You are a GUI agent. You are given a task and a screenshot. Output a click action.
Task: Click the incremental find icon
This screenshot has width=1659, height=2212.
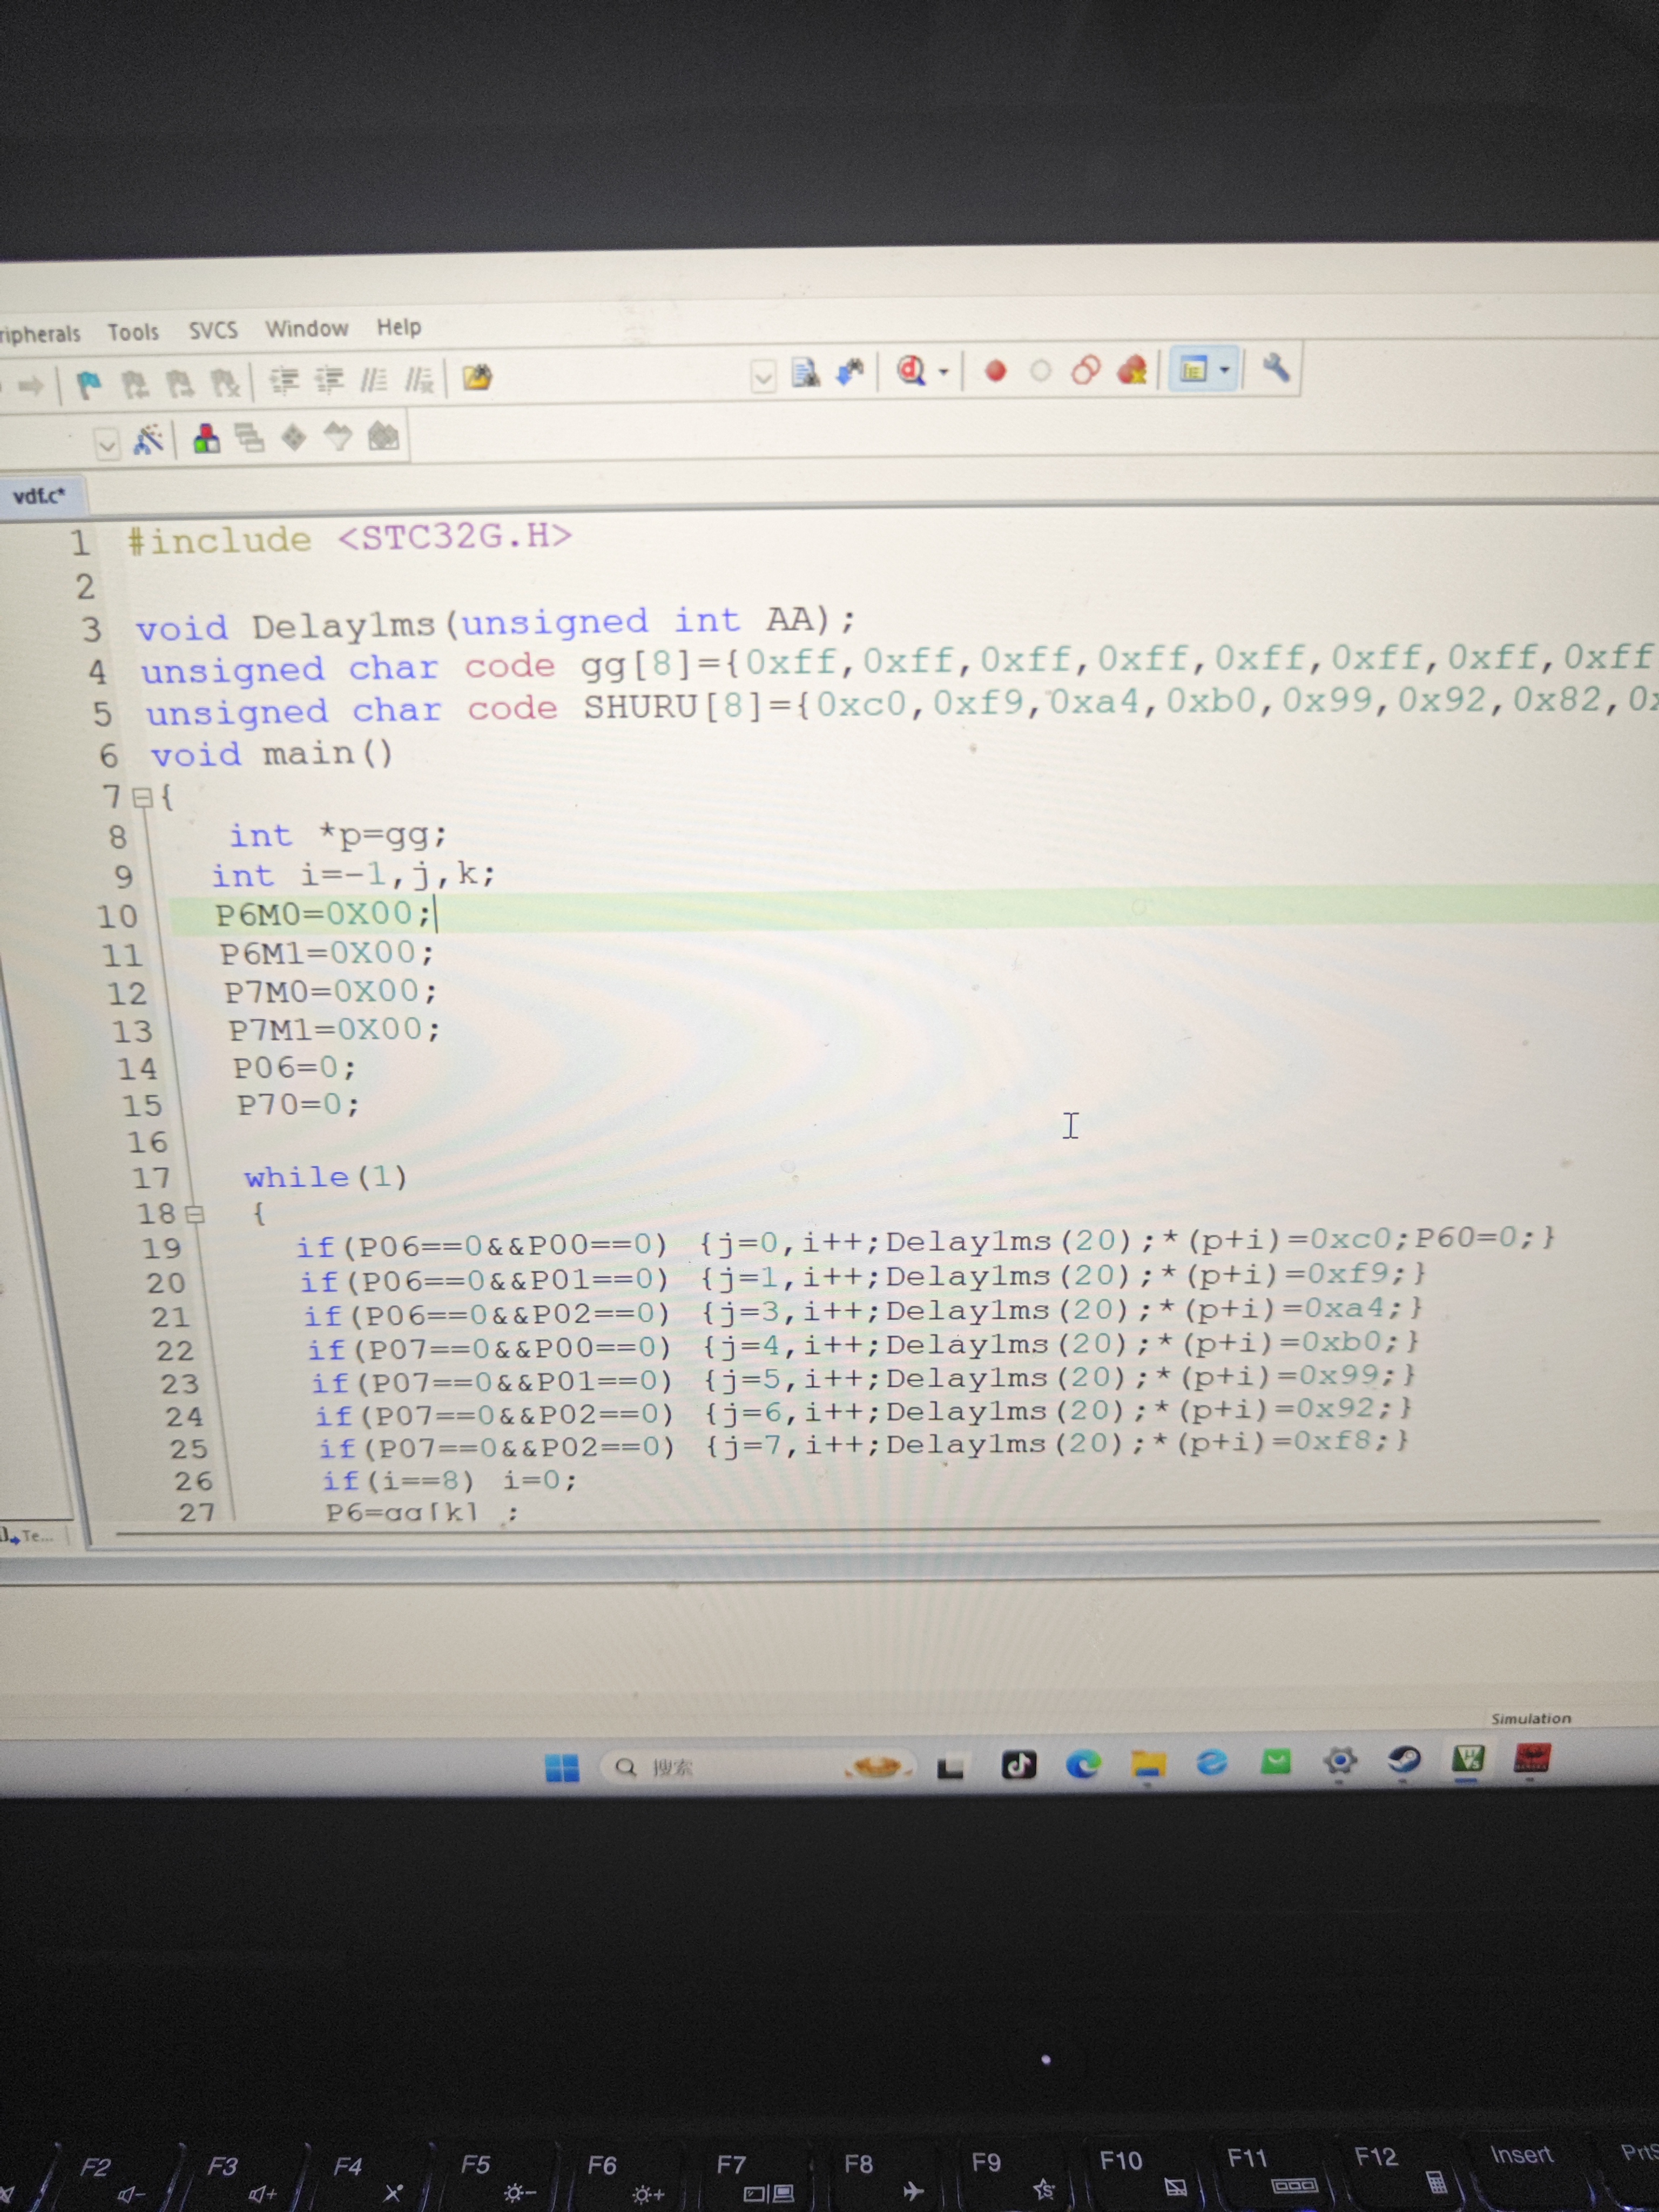click(x=850, y=372)
